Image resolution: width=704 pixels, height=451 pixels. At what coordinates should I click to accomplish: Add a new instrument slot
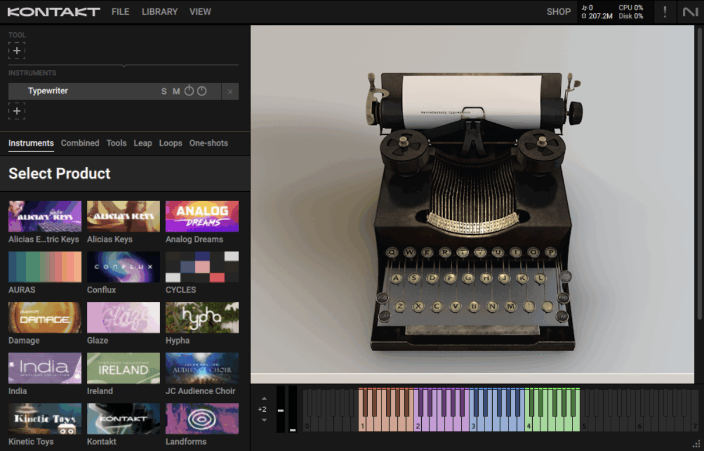click(17, 111)
